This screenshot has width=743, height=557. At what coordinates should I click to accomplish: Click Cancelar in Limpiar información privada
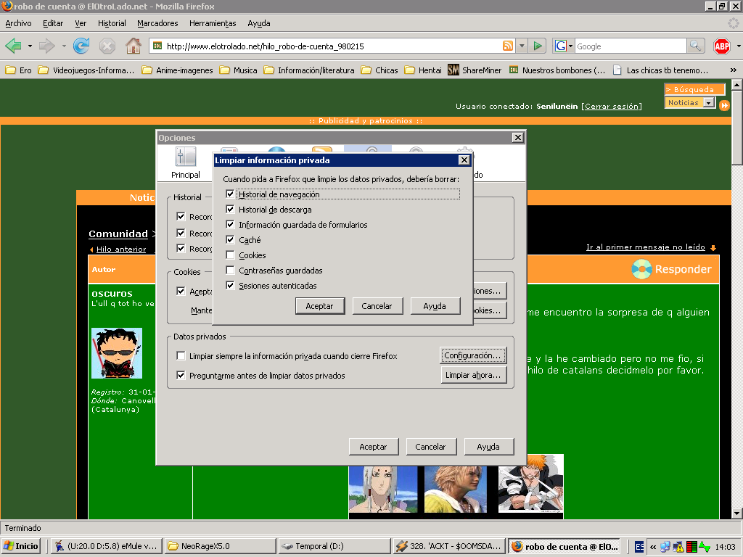pyautogui.click(x=377, y=306)
